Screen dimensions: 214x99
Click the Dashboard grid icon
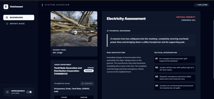click(x=7, y=18)
